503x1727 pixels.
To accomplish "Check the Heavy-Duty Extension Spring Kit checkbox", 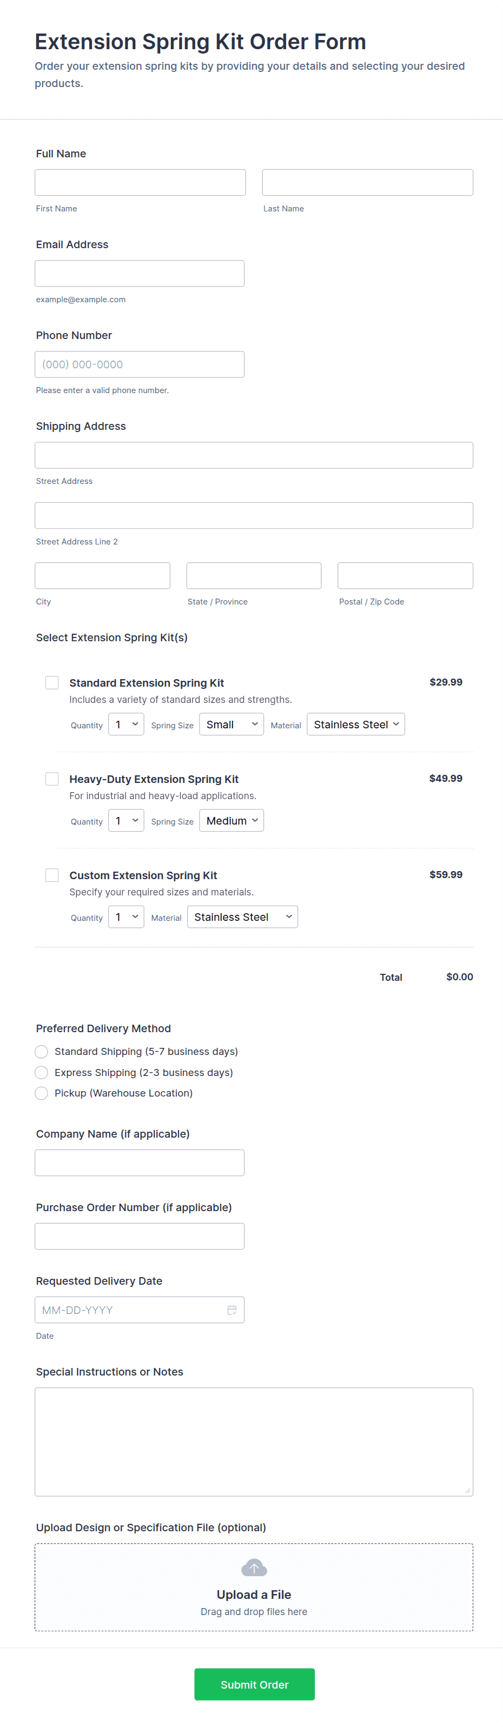I will (x=51, y=779).
